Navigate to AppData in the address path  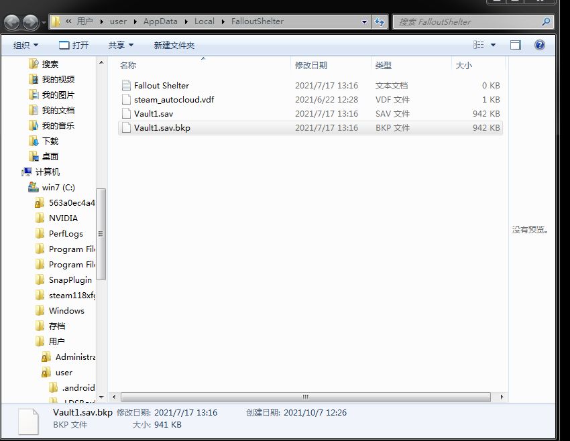(160, 21)
